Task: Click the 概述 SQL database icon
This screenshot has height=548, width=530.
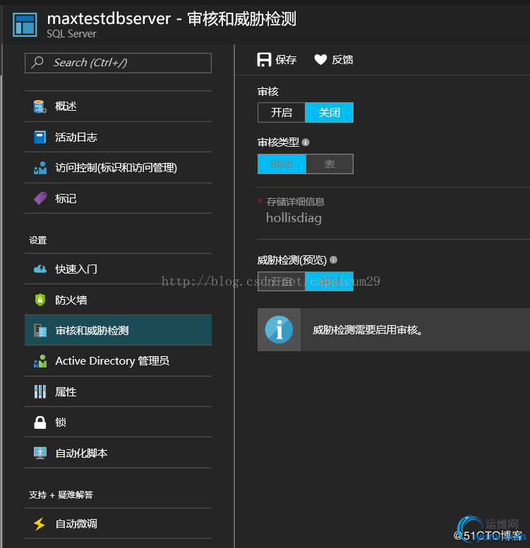Action: [40, 106]
